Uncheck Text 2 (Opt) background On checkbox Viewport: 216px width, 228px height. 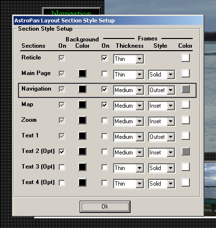62,152
